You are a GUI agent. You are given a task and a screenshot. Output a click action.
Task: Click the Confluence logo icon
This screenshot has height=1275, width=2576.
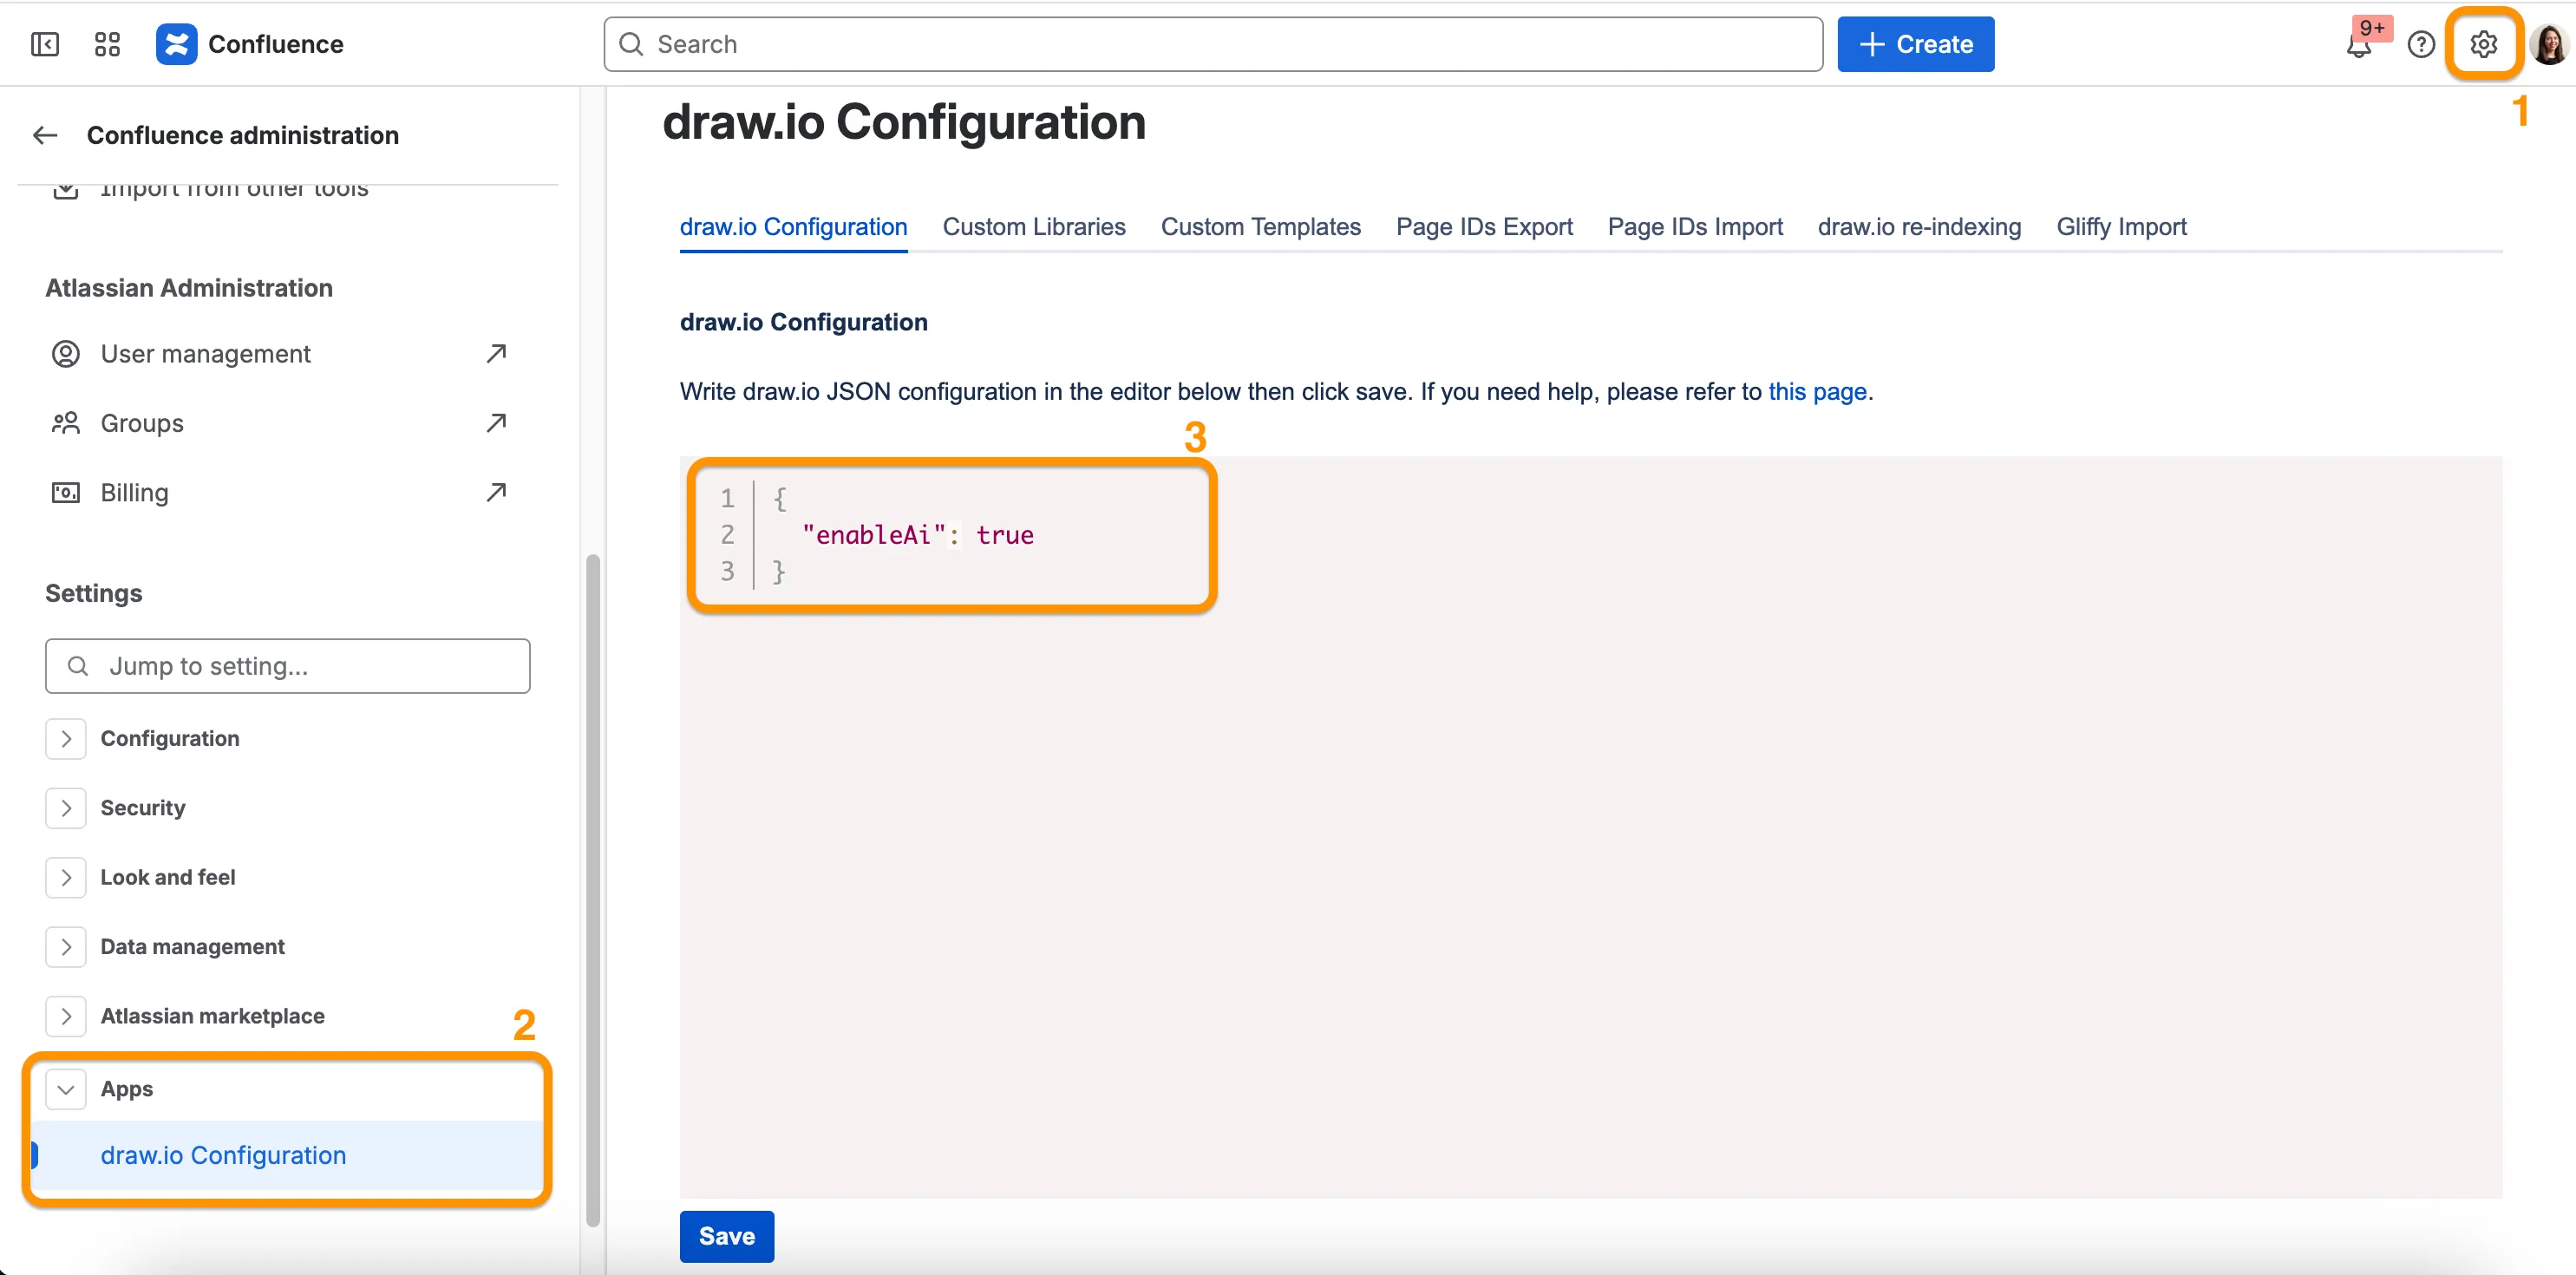click(x=176, y=44)
